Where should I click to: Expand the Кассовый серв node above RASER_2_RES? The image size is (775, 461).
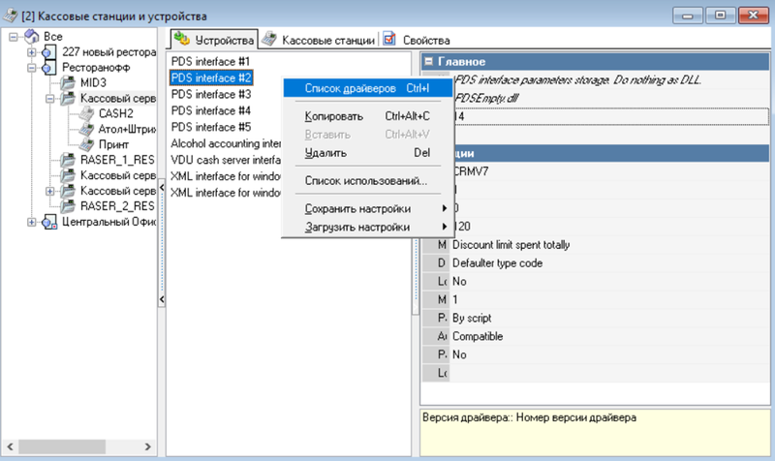pos(50,191)
